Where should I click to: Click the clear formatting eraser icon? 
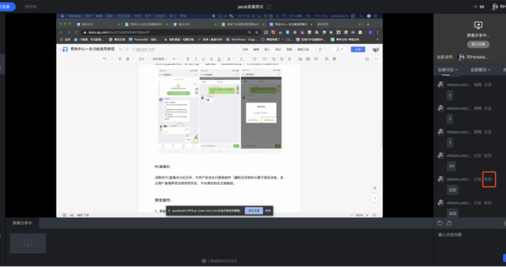tap(127, 59)
